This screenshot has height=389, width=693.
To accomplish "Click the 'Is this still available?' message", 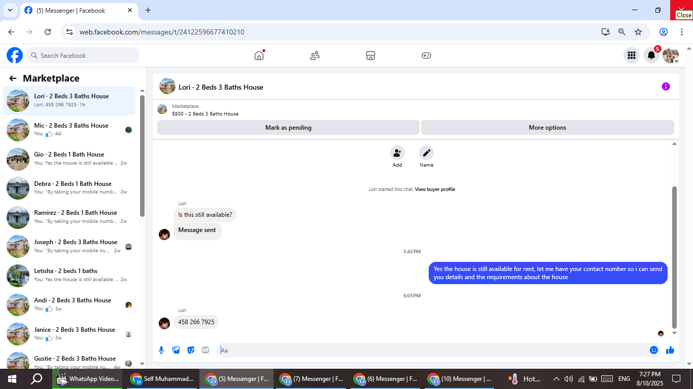I will coord(205,215).
